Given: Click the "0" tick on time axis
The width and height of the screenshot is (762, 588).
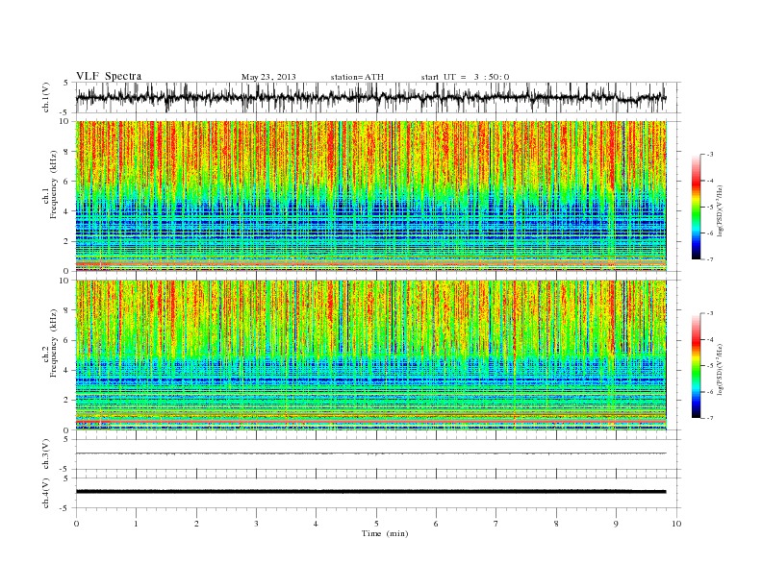Looking at the screenshot, I should coord(76,524).
